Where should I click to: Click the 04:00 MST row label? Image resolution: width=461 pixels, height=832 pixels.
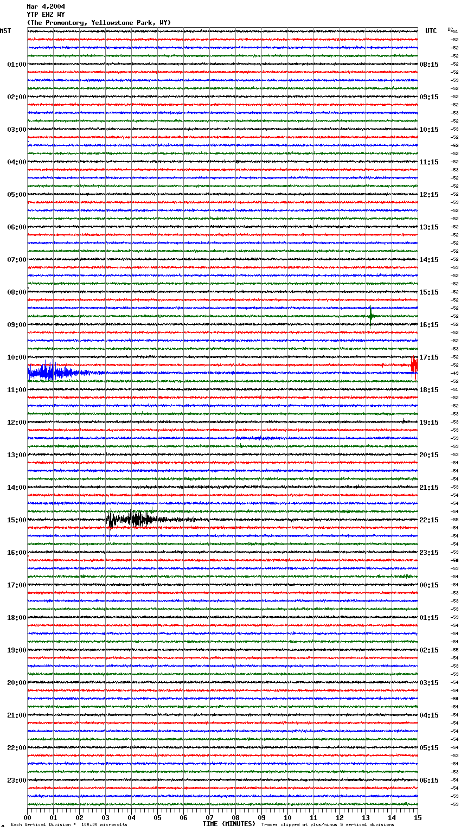pos(17,162)
